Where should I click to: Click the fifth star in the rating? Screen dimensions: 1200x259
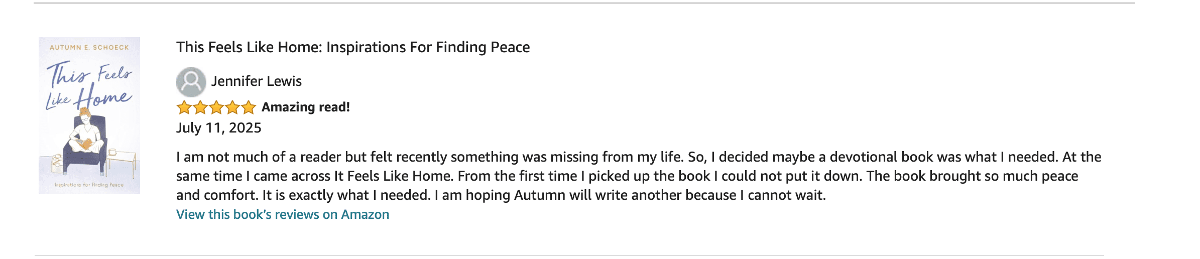(249, 107)
